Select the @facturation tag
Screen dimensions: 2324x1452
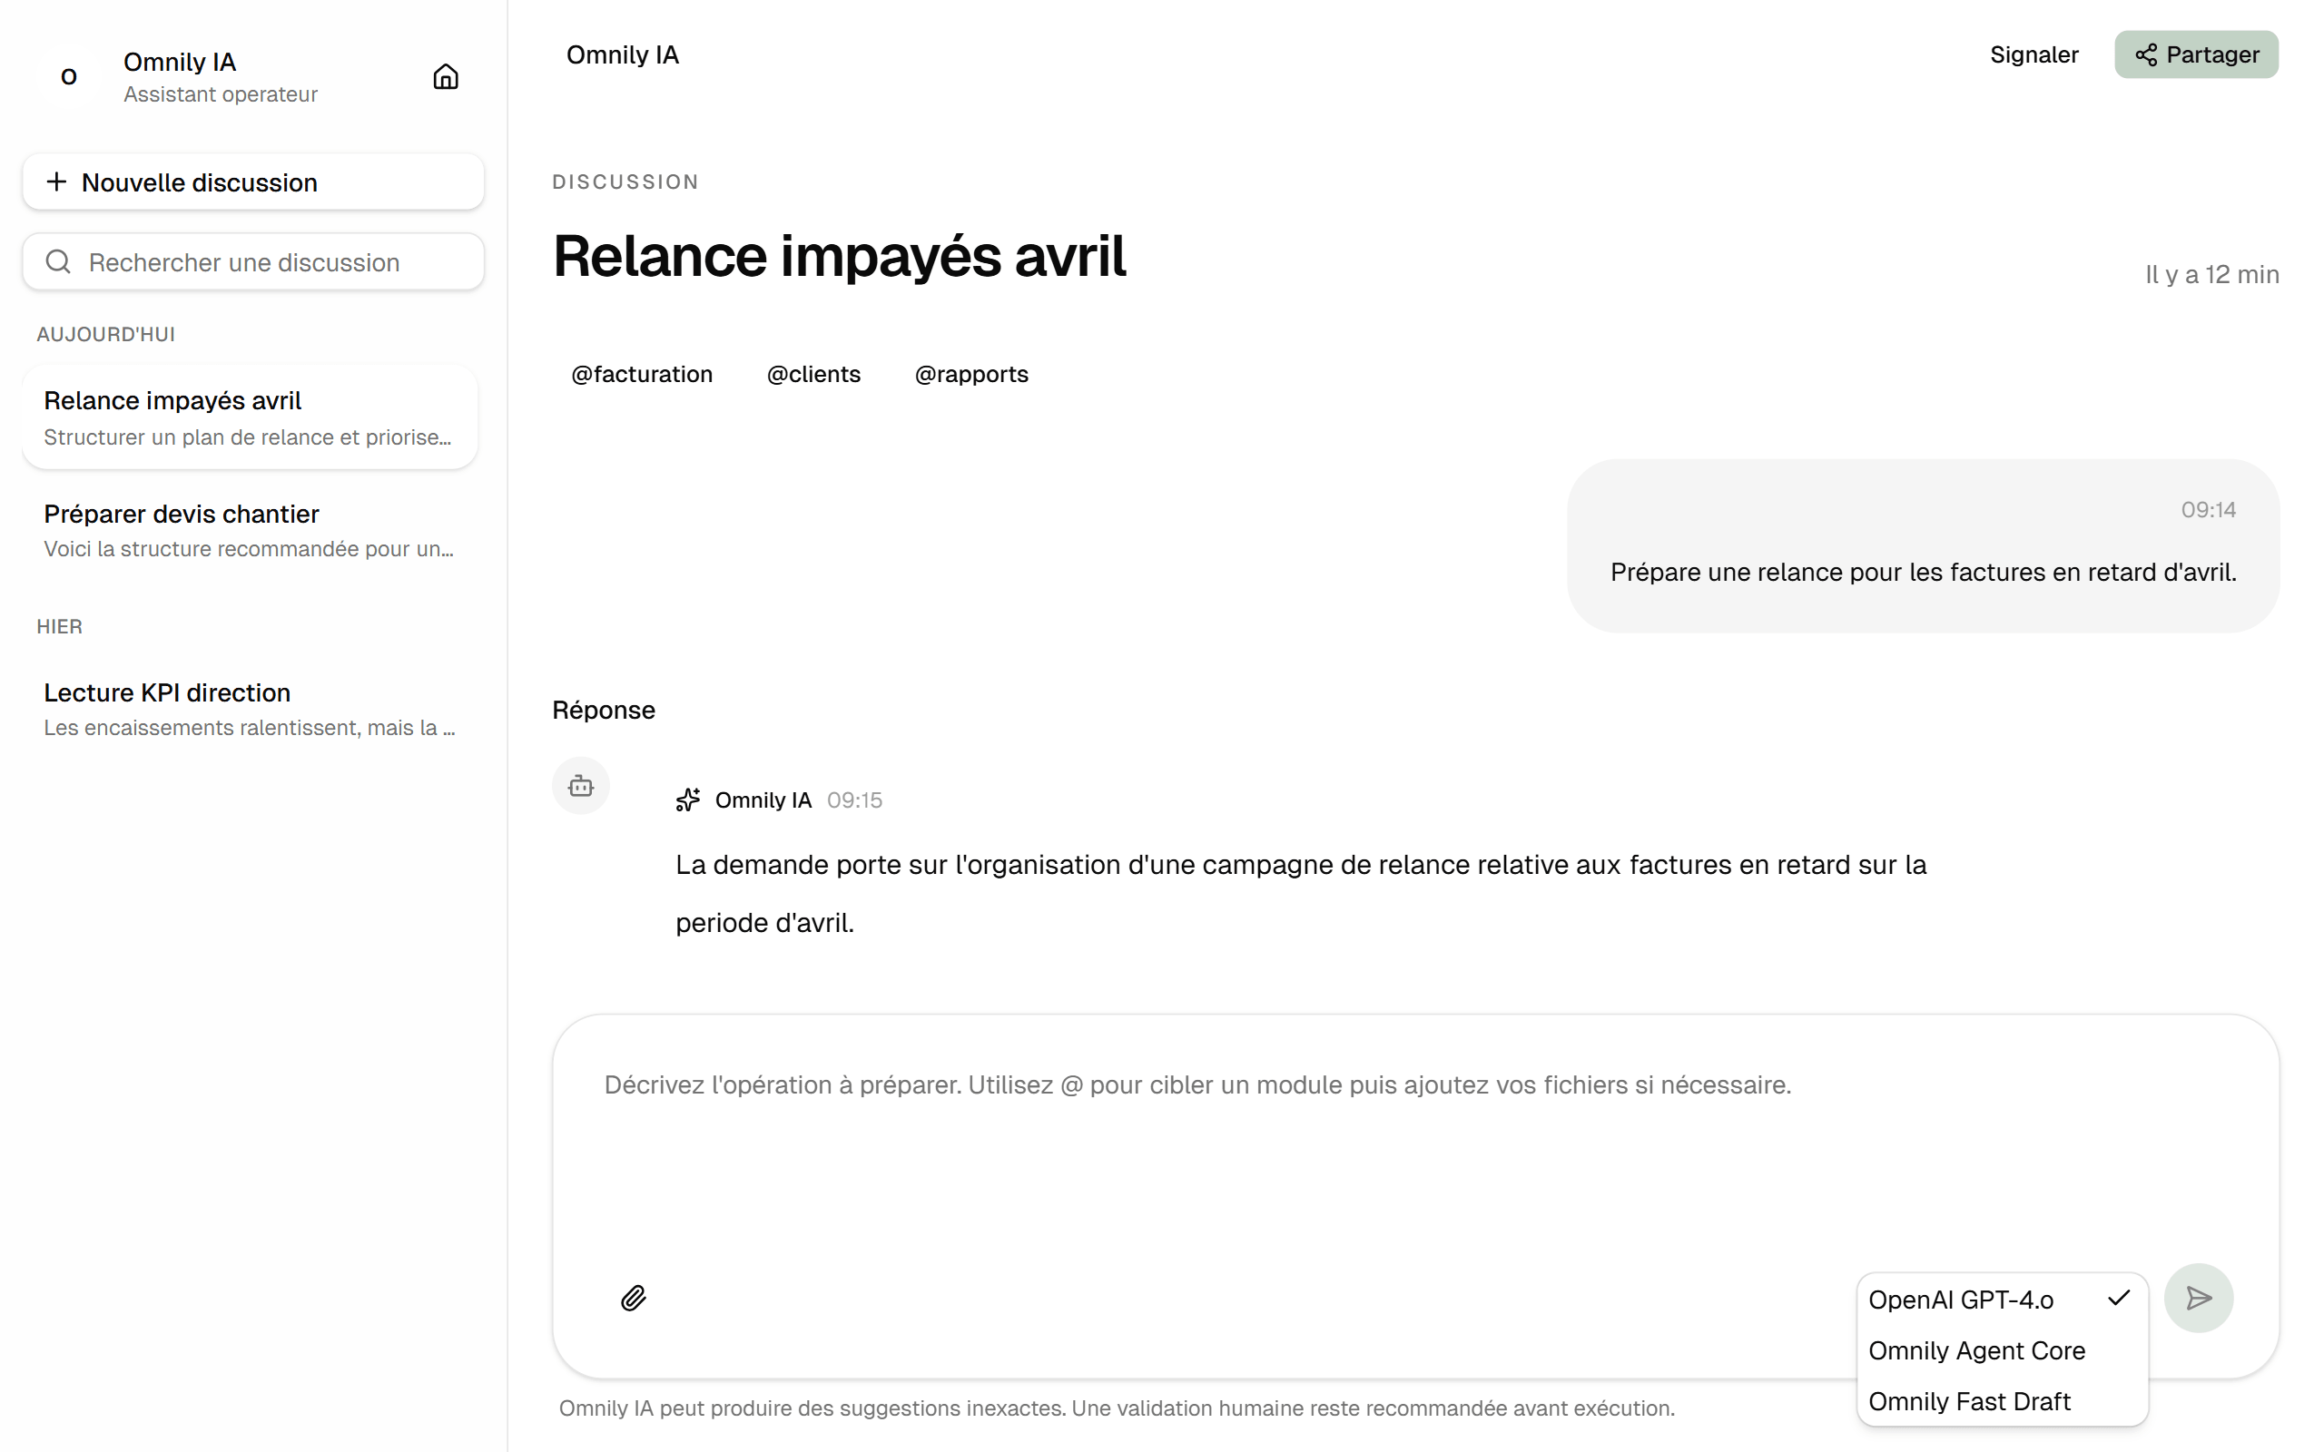coord(642,374)
